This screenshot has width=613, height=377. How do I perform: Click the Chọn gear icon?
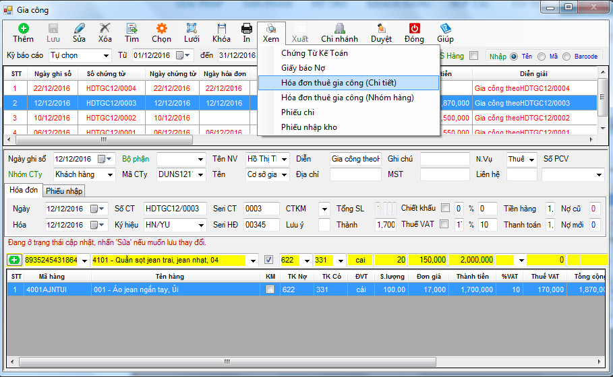(161, 28)
